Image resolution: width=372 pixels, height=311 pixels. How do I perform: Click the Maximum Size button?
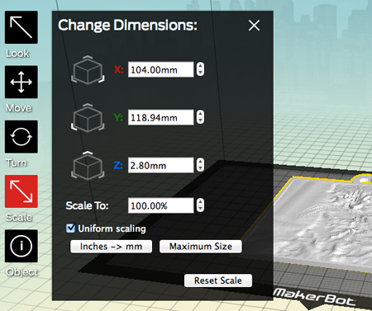(201, 247)
